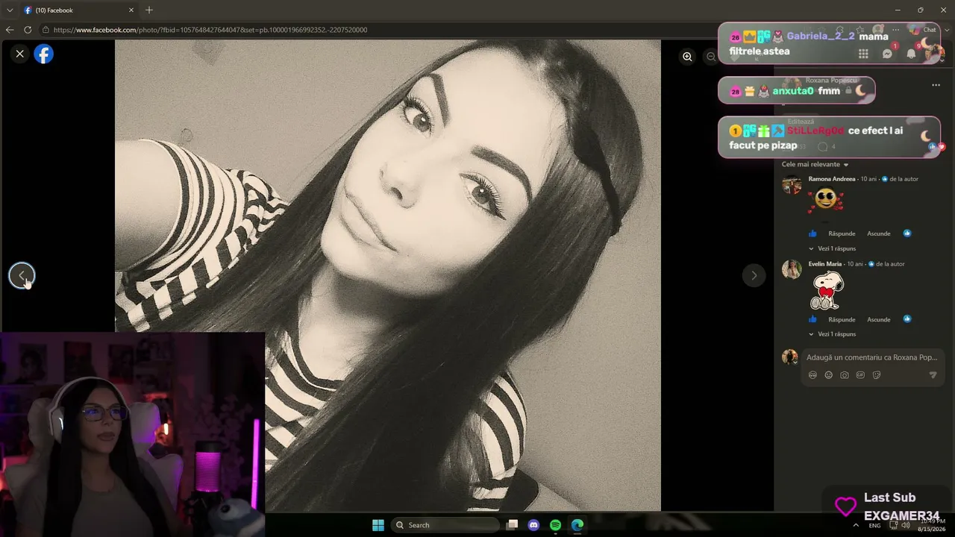
Task: Expand the Cele mai relevante comment sorting
Action: coord(815,164)
